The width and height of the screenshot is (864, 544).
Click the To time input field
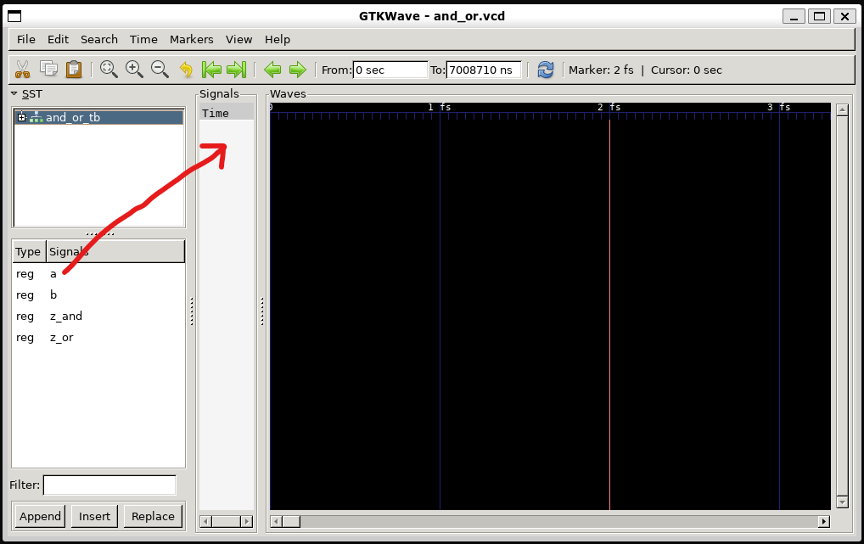[x=483, y=70]
